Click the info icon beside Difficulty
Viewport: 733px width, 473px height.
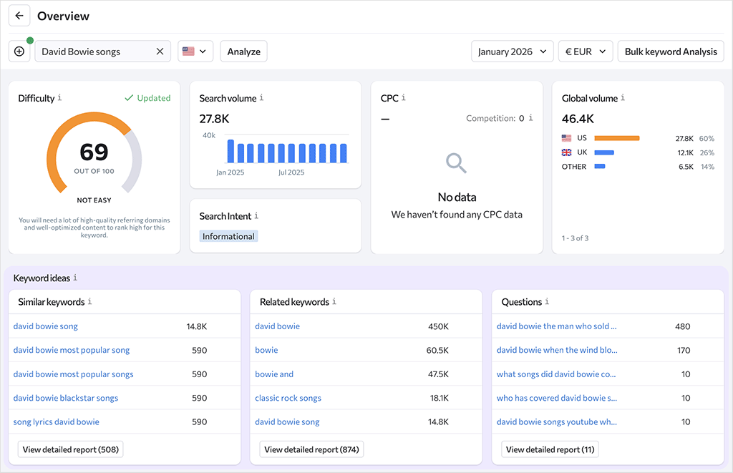tap(59, 98)
